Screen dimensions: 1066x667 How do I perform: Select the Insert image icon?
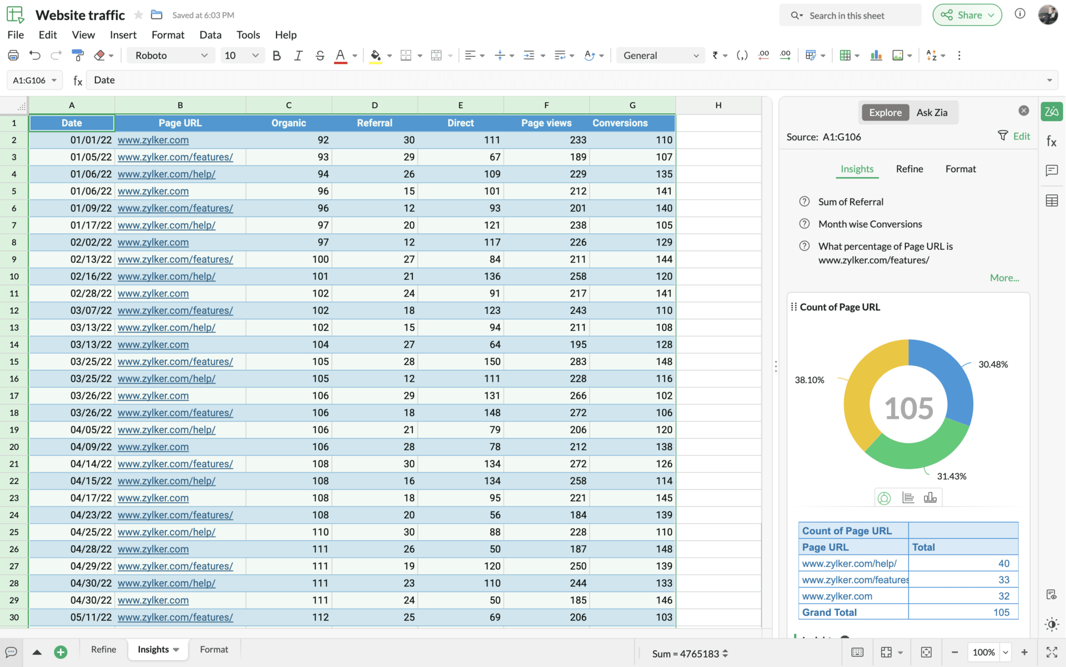(x=898, y=55)
